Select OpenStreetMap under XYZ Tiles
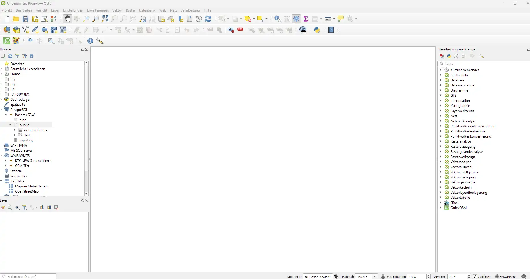Viewport: 530px width, 279px height. tap(27, 191)
